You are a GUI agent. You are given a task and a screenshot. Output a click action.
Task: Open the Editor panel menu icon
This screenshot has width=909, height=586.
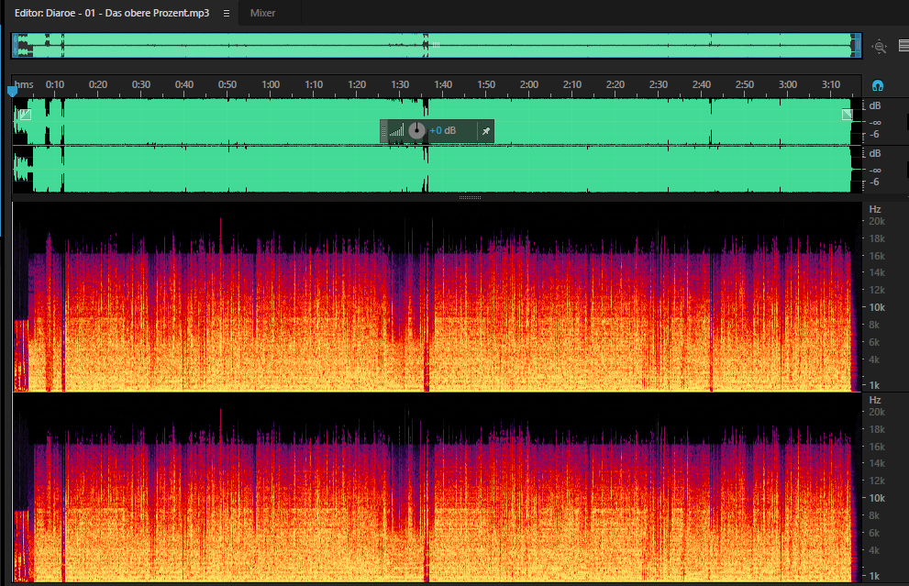(x=227, y=14)
